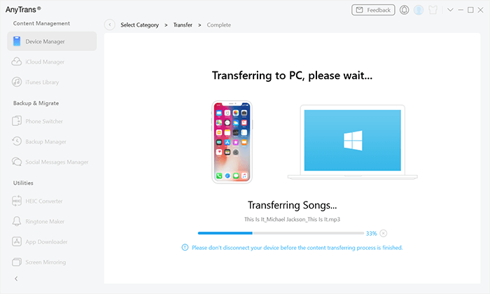The image size is (490, 294).
Task: Click the transferring file name text
Action: pos(292,219)
